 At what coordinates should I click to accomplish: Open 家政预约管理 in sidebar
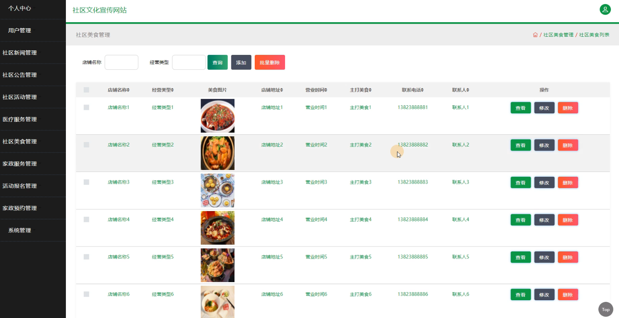pyautogui.click(x=33, y=208)
